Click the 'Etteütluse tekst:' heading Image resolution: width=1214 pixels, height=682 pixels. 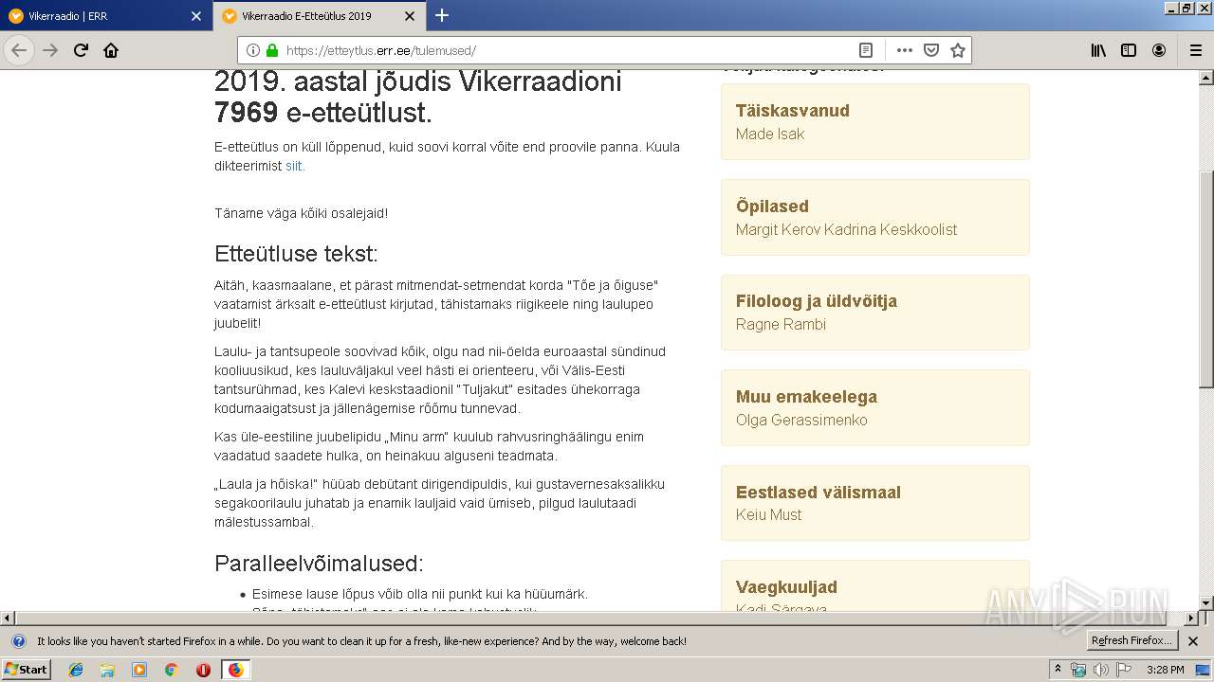pyautogui.click(x=296, y=254)
